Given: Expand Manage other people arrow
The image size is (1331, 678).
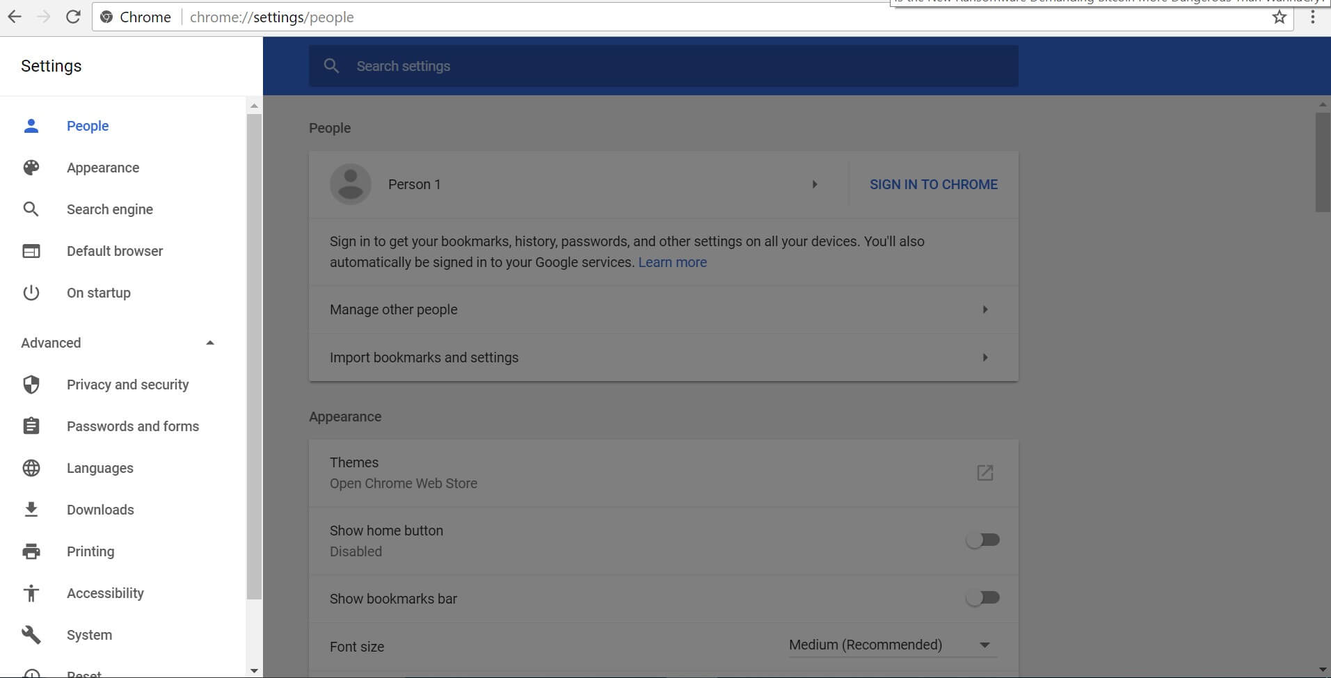Looking at the screenshot, I should point(985,309).
